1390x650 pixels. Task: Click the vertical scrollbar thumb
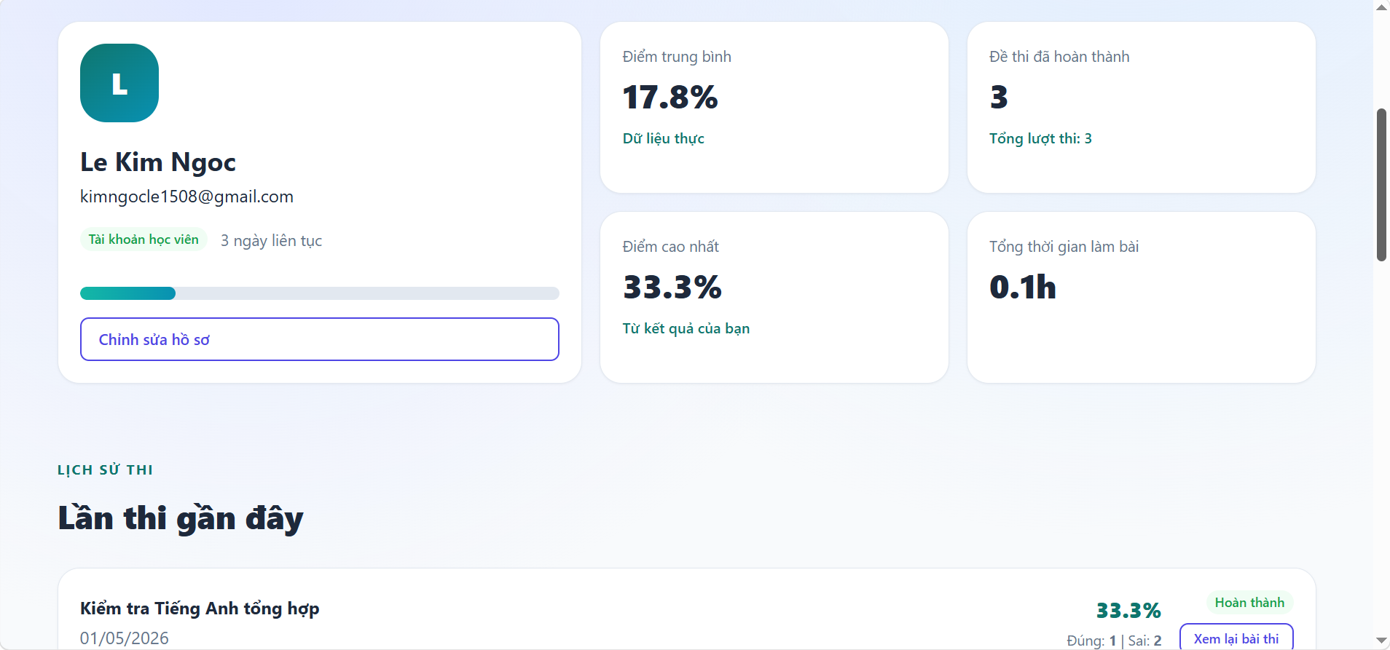pyautogui.click(x=1381, y=185)
